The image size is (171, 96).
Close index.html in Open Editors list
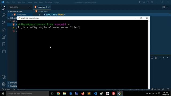coord(12,15)
